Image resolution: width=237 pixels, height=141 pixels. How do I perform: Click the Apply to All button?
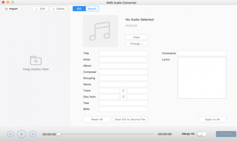(212, 119)
